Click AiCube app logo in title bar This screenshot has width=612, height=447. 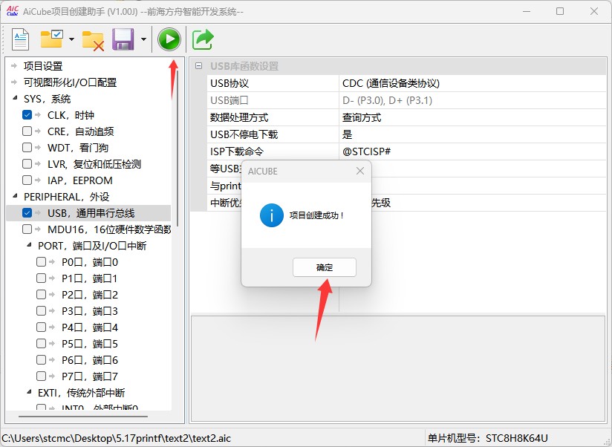(13, 11)
